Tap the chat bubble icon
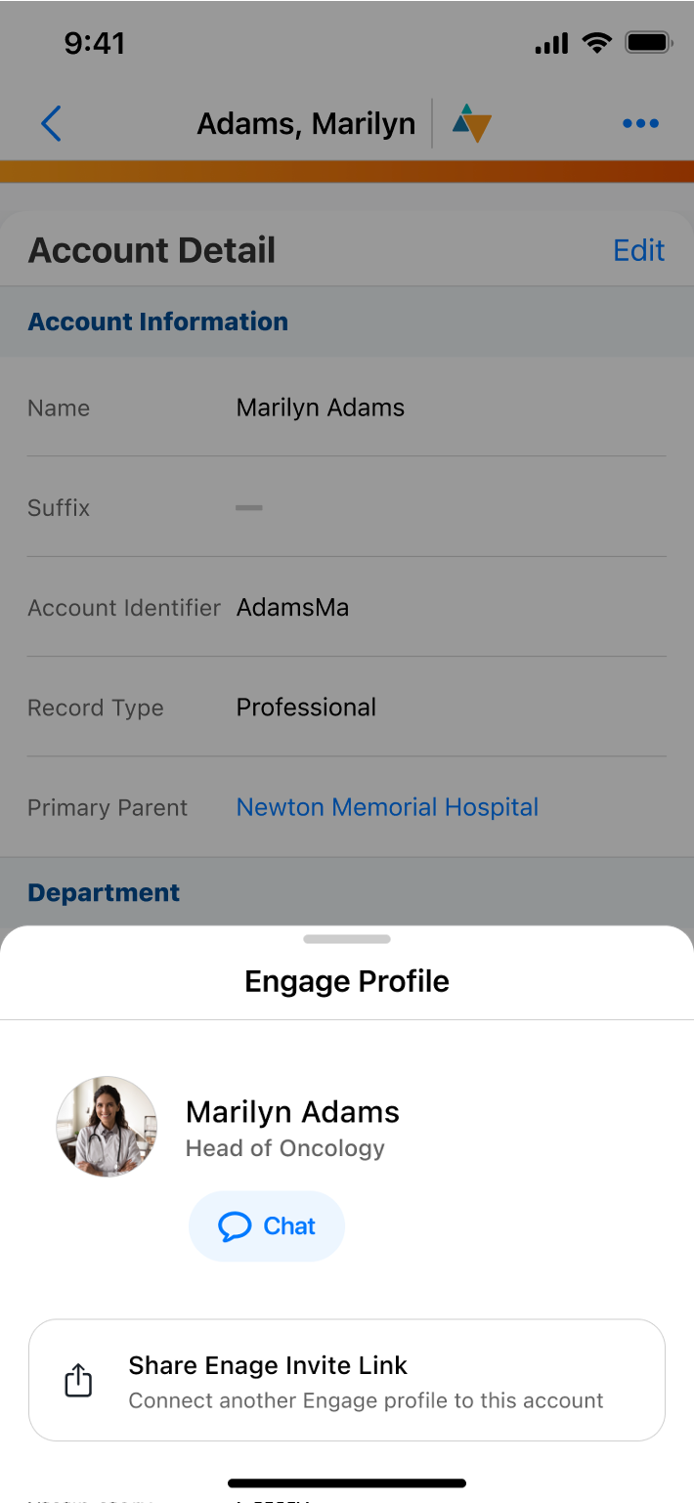The height and width of the screenshot is (1503, 694). click(235, 1226)
